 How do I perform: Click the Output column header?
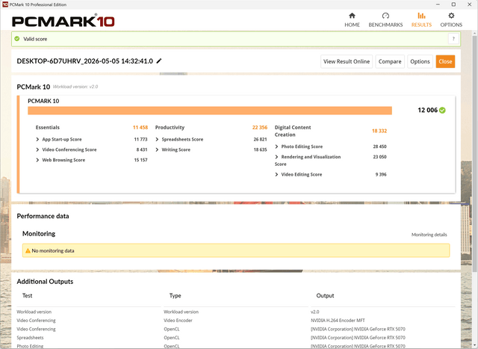click(326, 296)
